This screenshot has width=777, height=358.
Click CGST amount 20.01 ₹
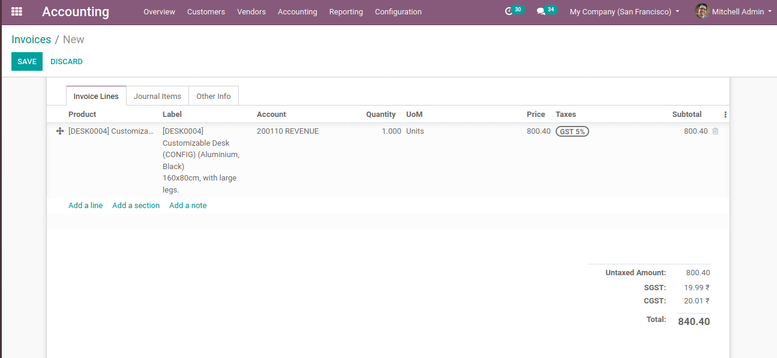click(697, 301)
